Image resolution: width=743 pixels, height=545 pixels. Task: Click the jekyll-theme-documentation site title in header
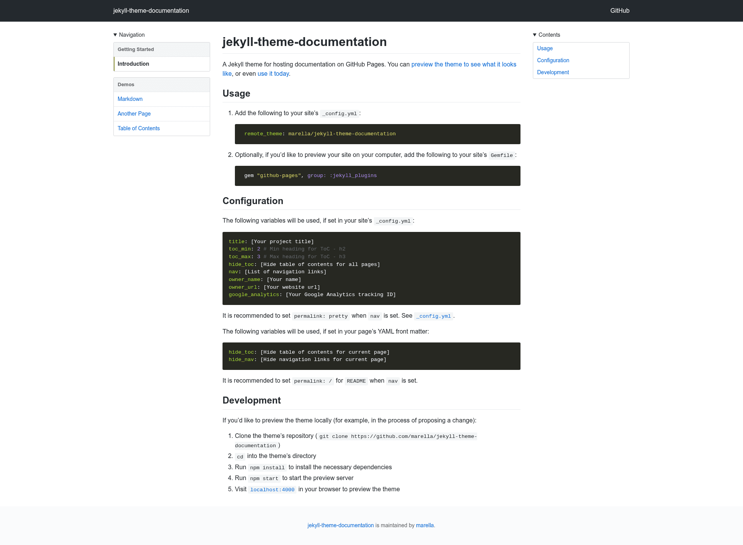tap(151, 11)
